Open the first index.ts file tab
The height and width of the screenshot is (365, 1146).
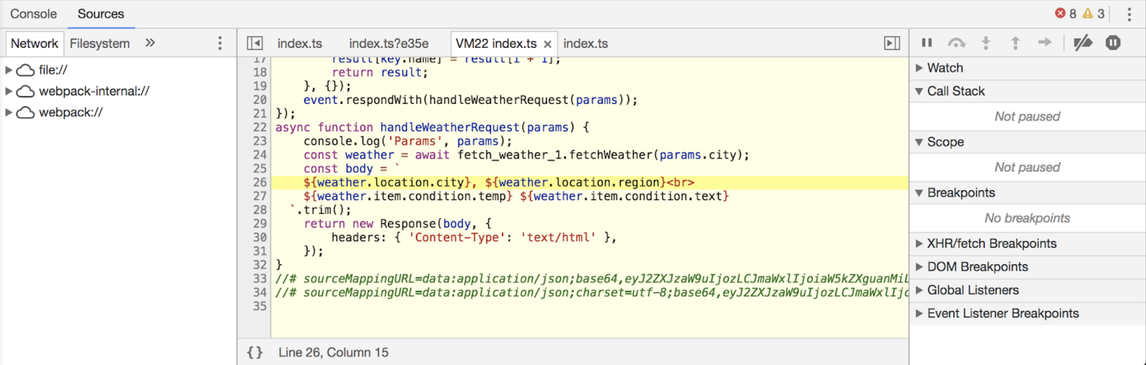tap(300, 44)
